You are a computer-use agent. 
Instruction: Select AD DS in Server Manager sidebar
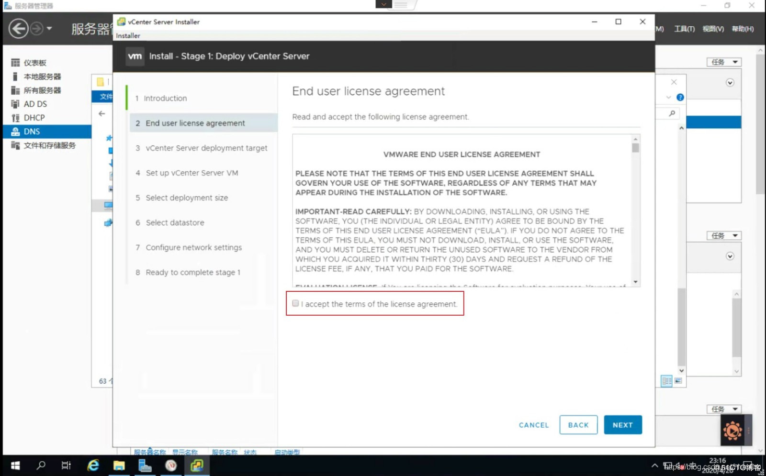(35, 104)
